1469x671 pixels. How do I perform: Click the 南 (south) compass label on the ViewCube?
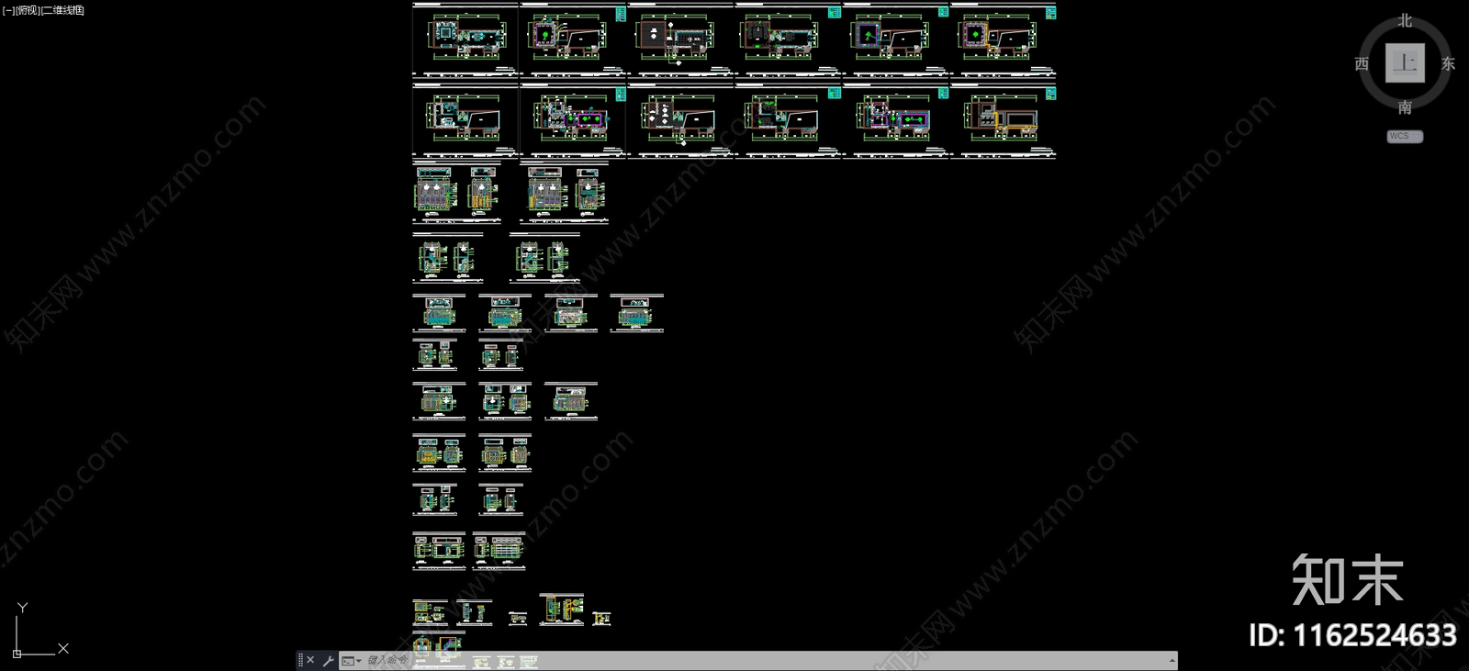(1405, 107)
